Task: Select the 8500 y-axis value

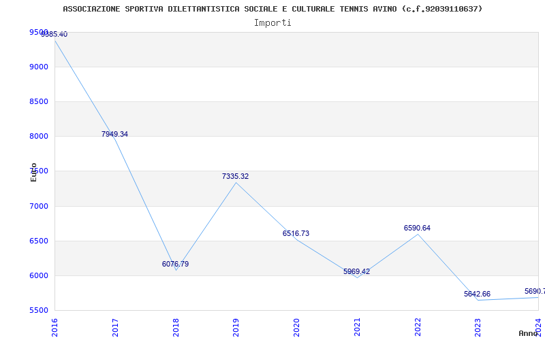Action: click(x=39, y=101)
